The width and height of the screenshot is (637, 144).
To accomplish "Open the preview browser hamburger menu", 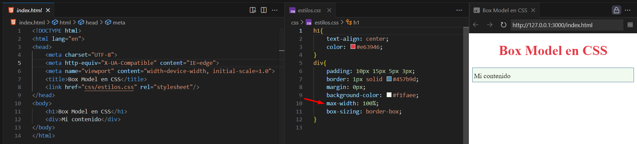I will (630, 25).
